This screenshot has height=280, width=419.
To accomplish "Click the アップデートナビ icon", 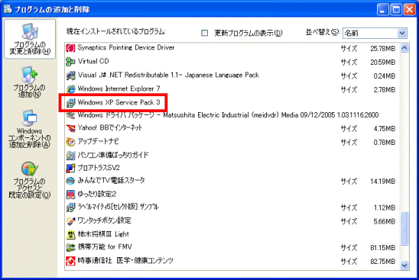I will (70, 142).
